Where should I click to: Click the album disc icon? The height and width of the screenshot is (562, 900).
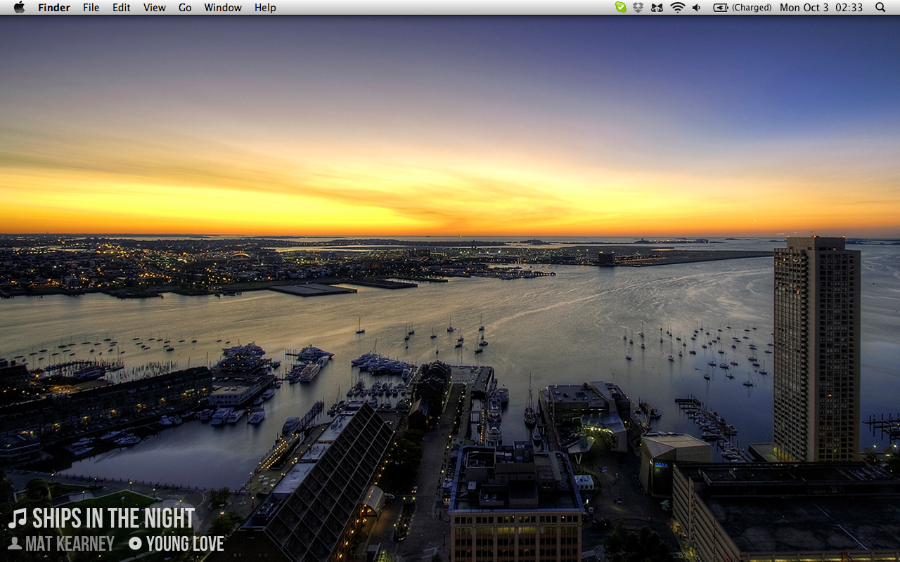click(x=135, y=543)
